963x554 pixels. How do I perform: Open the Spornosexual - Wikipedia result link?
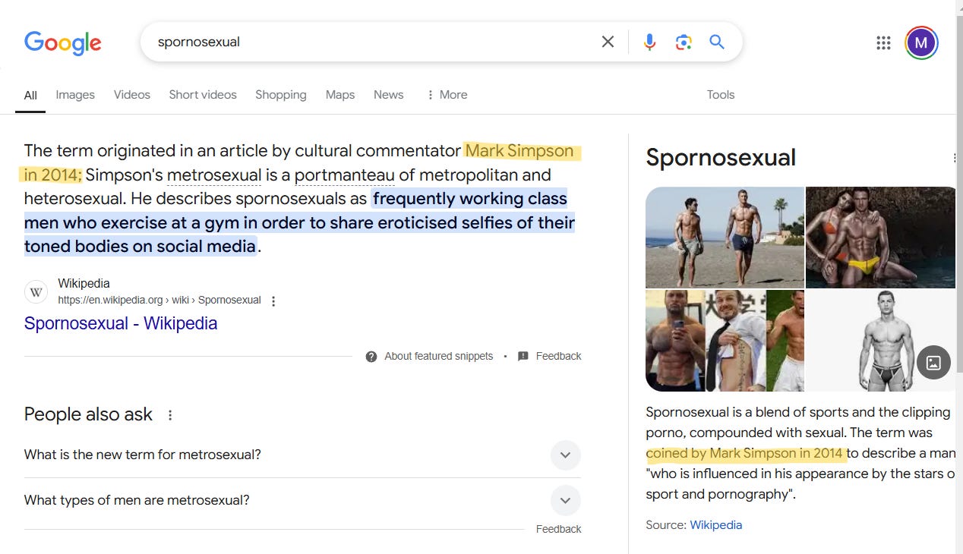point(120,323)
